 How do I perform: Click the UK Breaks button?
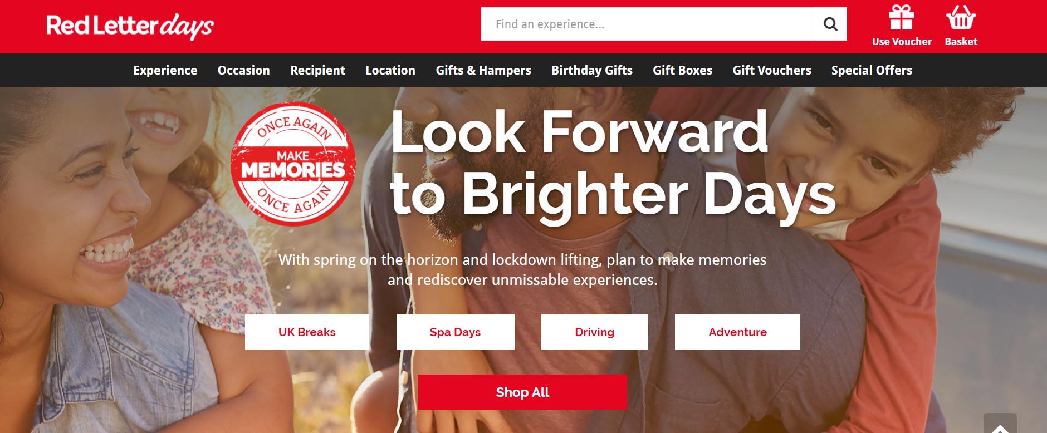(307, 332)
